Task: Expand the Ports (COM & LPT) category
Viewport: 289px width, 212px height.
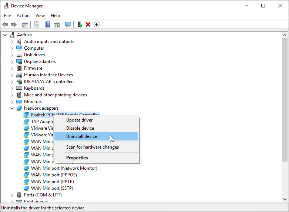Action: [12, 195]
